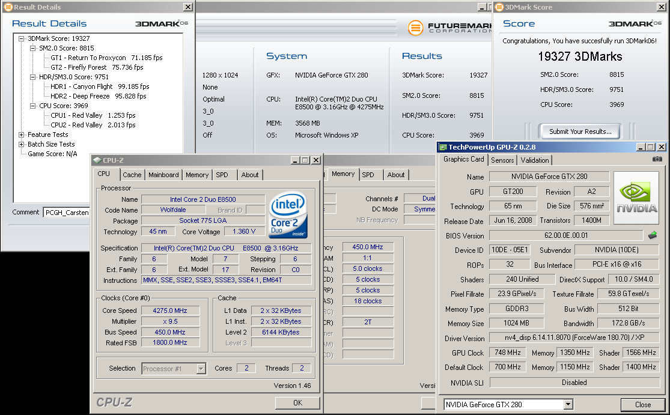The image size is (670, 415).
Task: Click the 3DMark Score window title icon
Action: click(x=499, y=7)
